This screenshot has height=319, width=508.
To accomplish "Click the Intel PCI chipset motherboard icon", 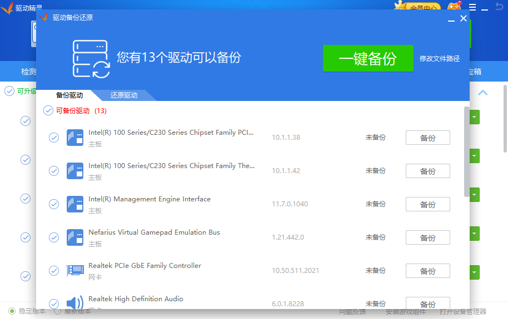I will click(x=75, y=138).
